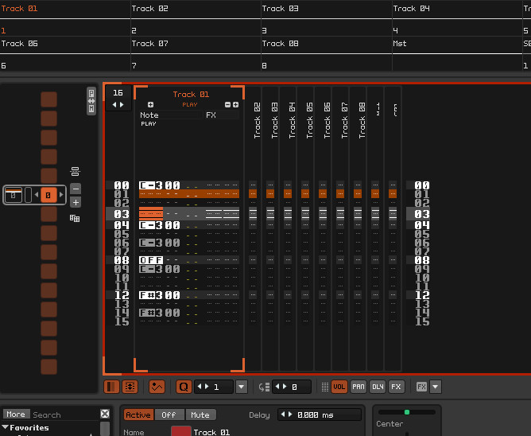The height and width of the screenshot is (436, 531).
Task: Open the pattern matrix grid icon below the plus
Action: [75, 218]
